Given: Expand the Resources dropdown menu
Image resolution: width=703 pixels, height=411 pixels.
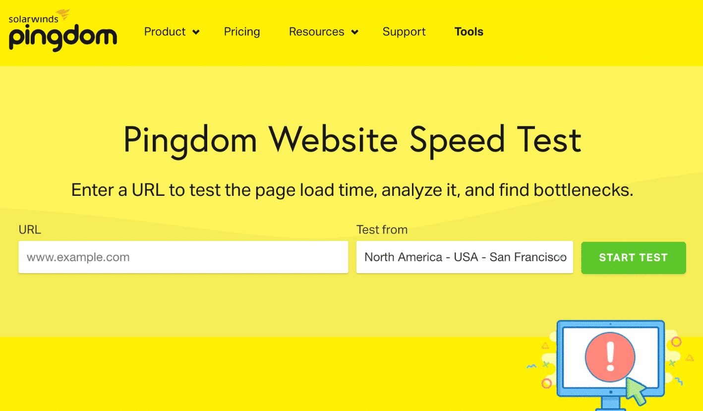Looking at the screenshot, I should [x=316, y=32].
